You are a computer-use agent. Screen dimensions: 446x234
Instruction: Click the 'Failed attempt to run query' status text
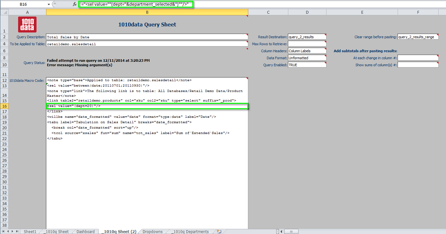[x=98, y=60]
